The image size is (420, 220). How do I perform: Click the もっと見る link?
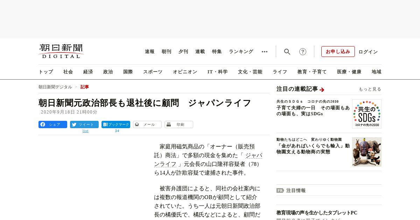click(x=370, y=89)
